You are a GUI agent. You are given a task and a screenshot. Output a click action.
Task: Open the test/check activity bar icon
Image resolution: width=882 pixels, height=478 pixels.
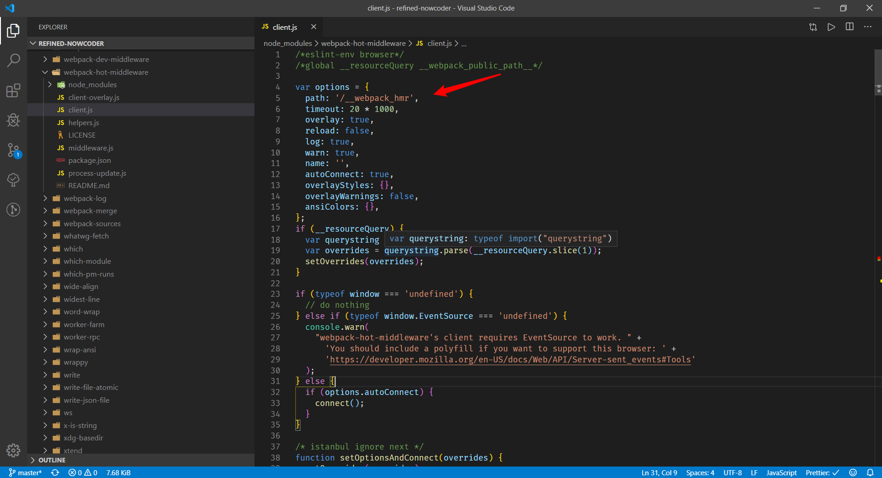click(x=13, y=180)
